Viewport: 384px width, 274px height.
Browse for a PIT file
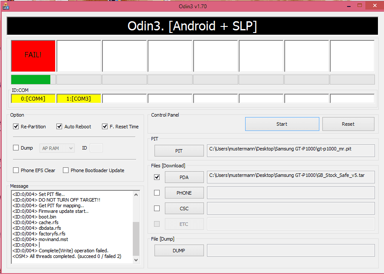(x=179, y=151)
